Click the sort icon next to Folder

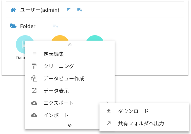coord(45,26)
